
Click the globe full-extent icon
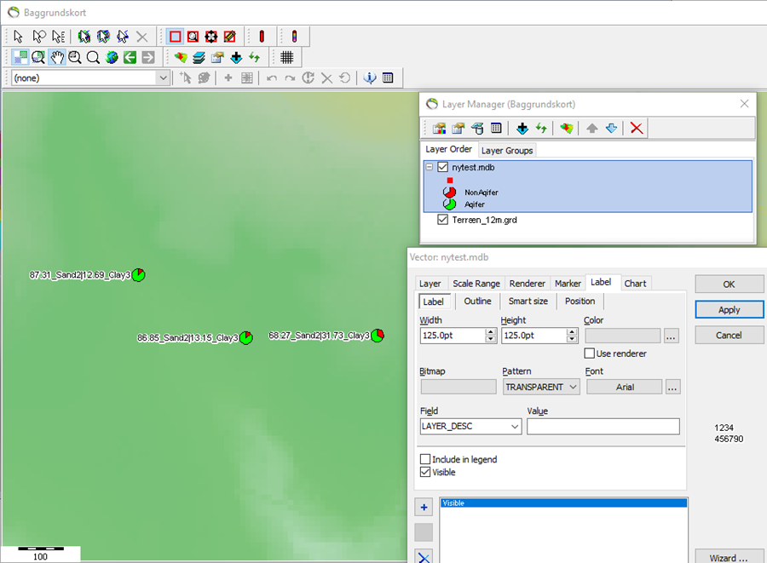click(x=112, y=57)
